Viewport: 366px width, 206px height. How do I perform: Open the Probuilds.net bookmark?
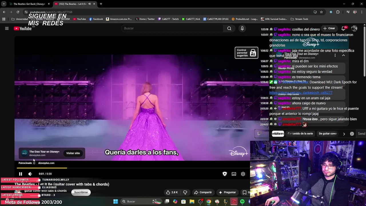coord(245,19)
